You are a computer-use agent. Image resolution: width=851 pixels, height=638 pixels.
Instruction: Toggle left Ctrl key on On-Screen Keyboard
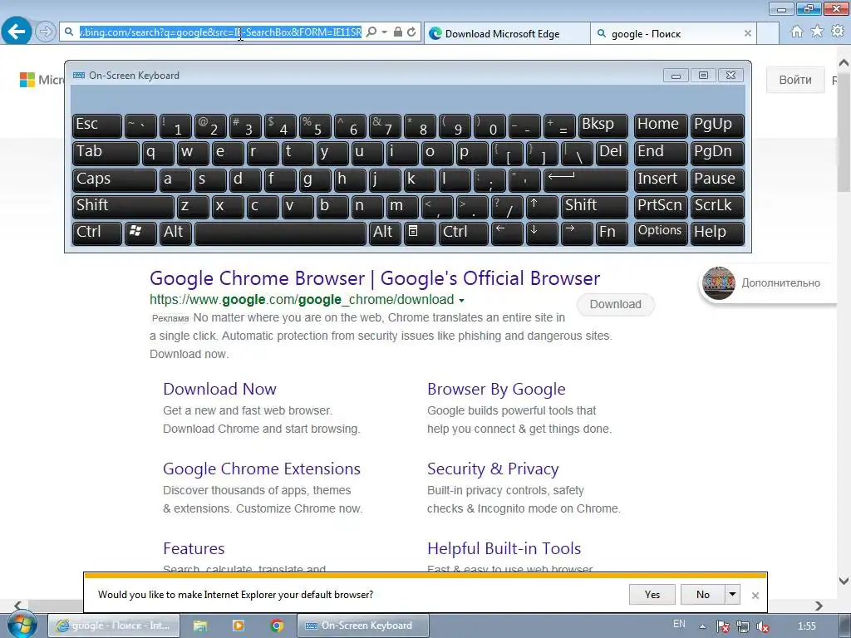click(x=97, y=233)
